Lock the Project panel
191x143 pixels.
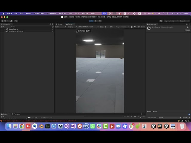tap(142, 114)
